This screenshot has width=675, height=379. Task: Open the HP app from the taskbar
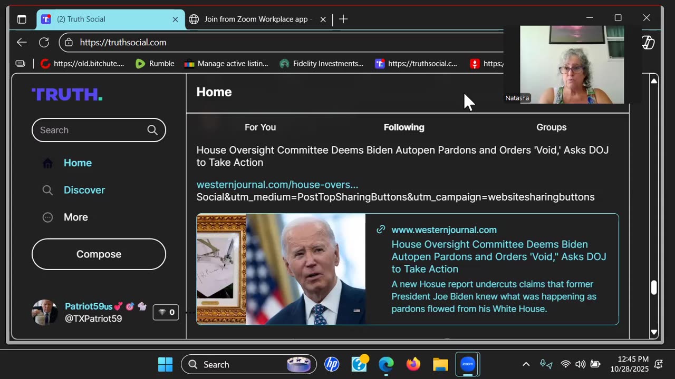click(x=332, y=364)
